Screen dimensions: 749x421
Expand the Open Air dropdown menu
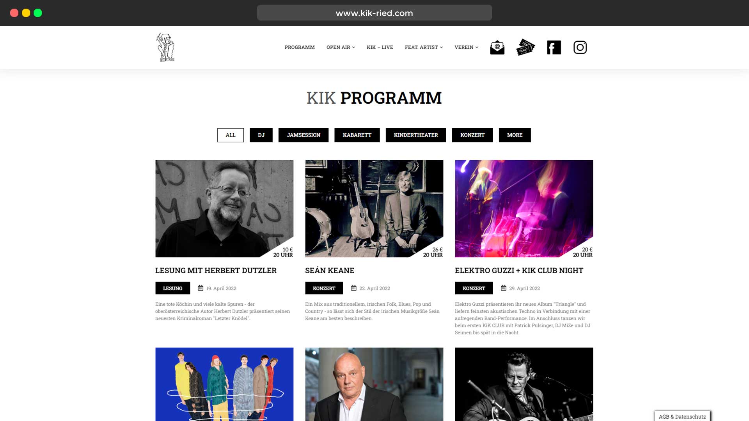click(341, 47)
